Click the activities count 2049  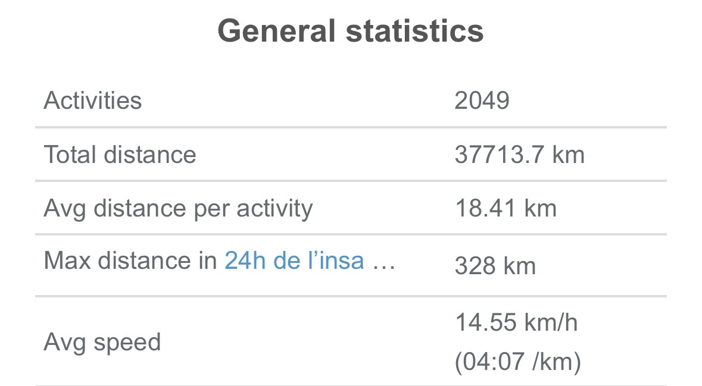482,101
